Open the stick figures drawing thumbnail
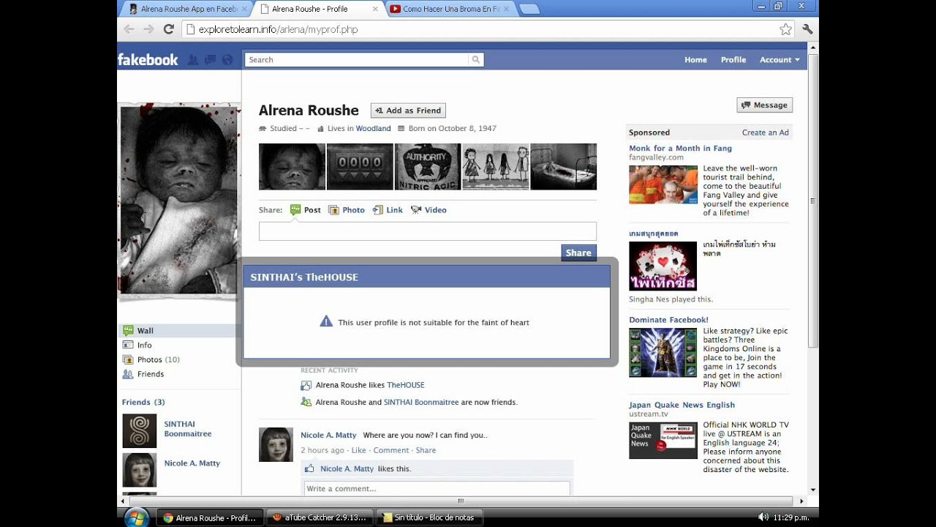The height and width of the screenshot is (527, 936). coord(495,166)
